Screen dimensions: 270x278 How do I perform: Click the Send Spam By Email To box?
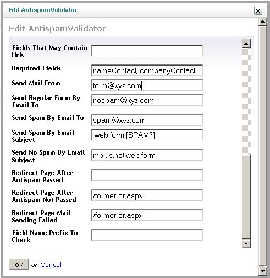coord(147,120)
